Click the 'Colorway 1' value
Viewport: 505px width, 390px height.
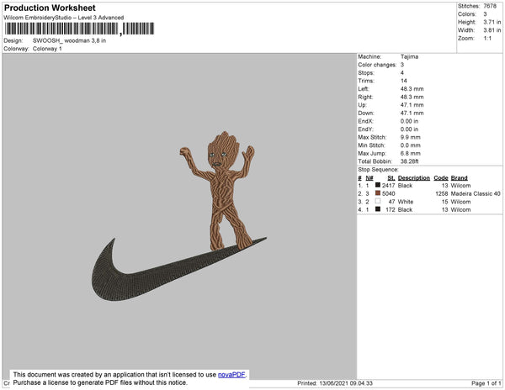(47, 49)
